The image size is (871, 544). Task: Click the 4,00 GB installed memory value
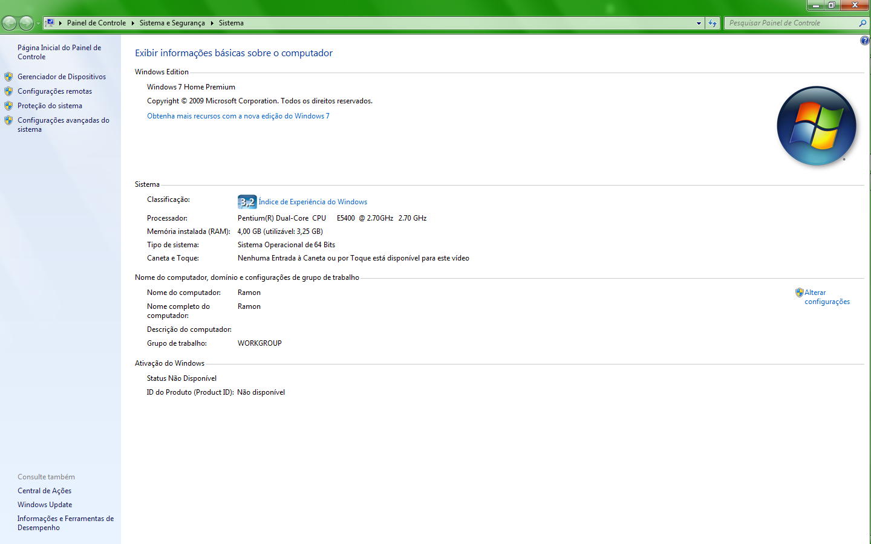280,232
